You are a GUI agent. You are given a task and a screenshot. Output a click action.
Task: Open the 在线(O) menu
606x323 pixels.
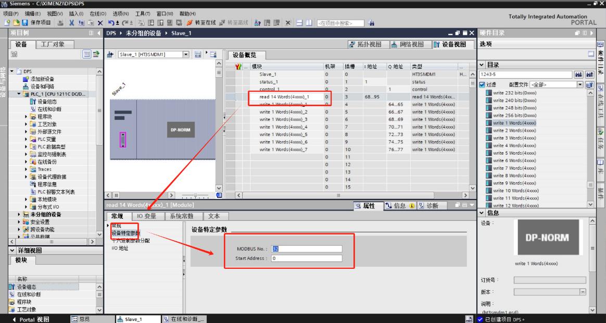98,14
